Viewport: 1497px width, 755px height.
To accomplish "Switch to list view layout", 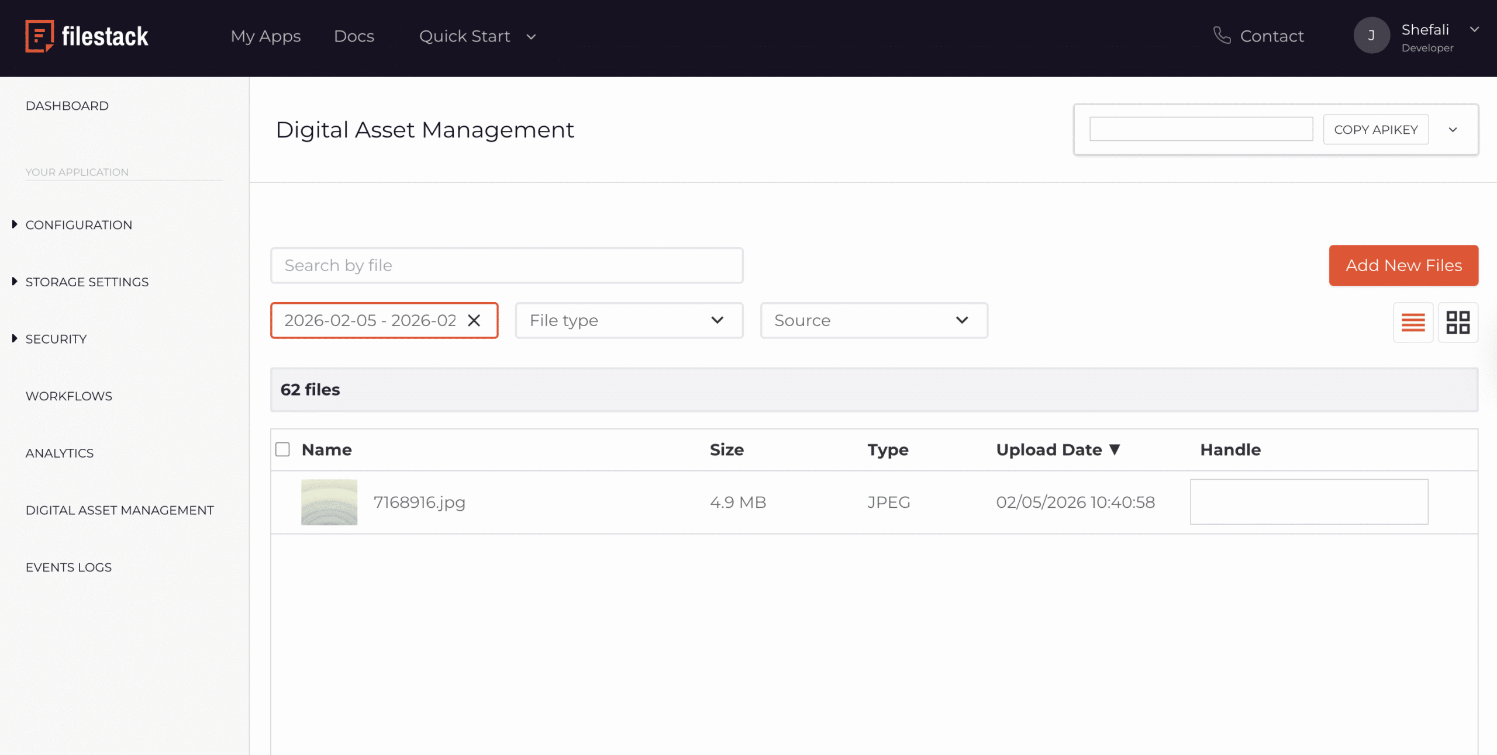I will tap(1413, 322).
